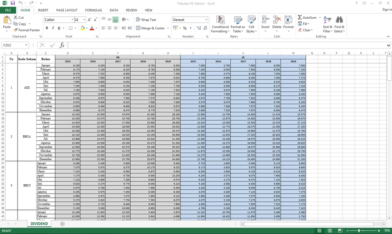This screenshot has height=234, width=392.
Task: Apply the red font color A
Action: (x=92, y=28)
